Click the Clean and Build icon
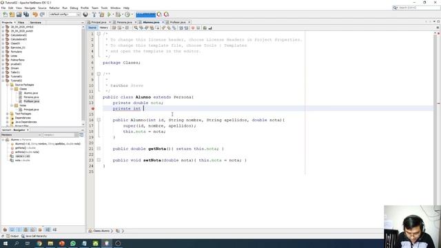This screenshot has width=441, height=248. tap(101, 14)
